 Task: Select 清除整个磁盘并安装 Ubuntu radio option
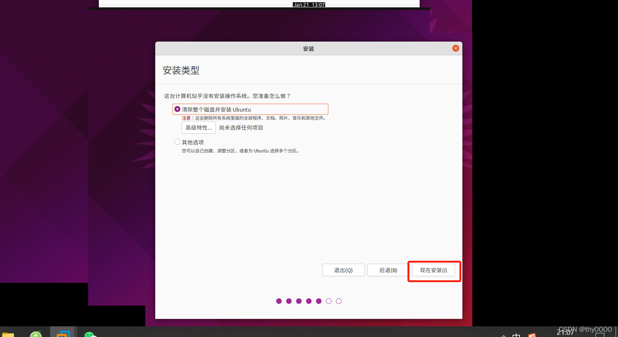(177, 109)
